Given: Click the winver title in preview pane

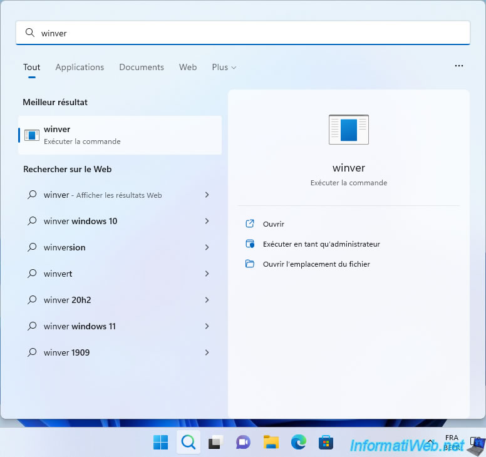Looking at the screenshot, I should 349,168.
